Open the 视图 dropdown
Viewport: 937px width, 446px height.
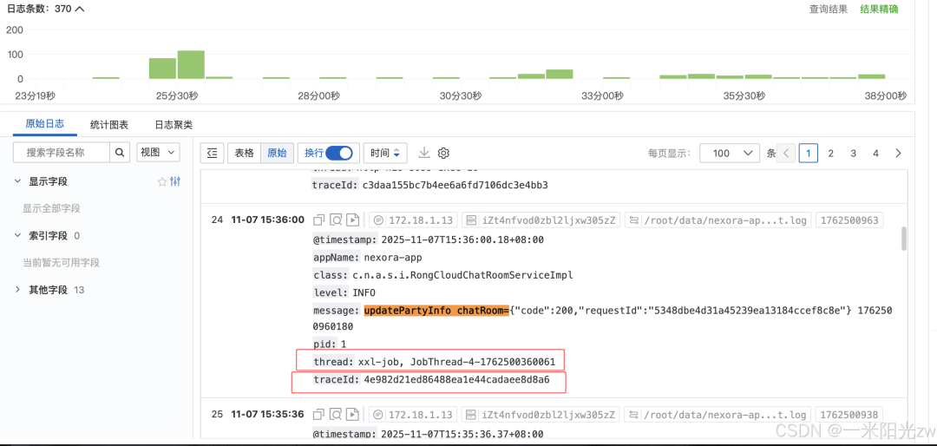coord(159,153)
